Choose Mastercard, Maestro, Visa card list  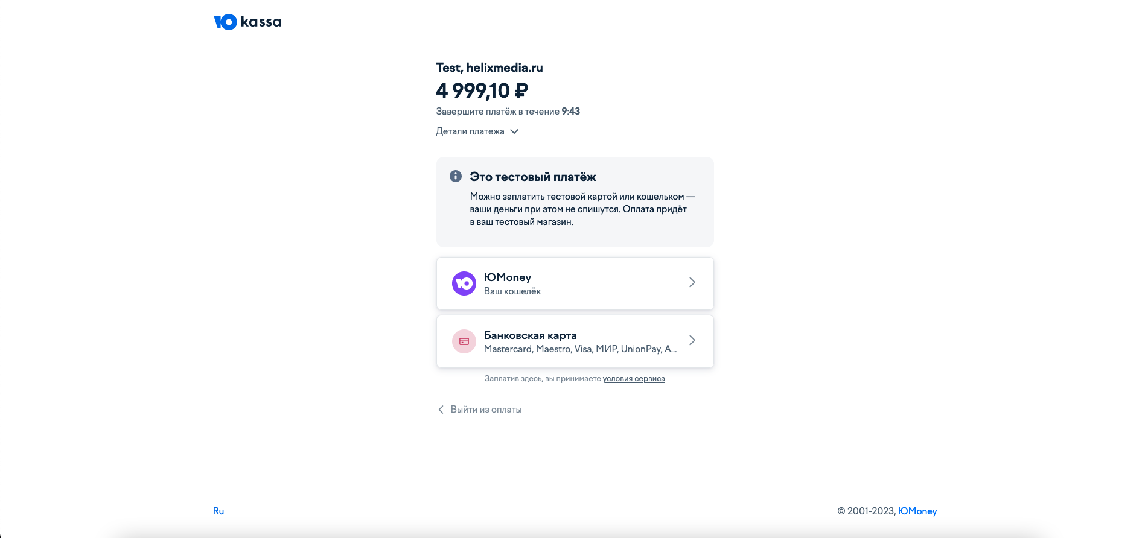581,349
